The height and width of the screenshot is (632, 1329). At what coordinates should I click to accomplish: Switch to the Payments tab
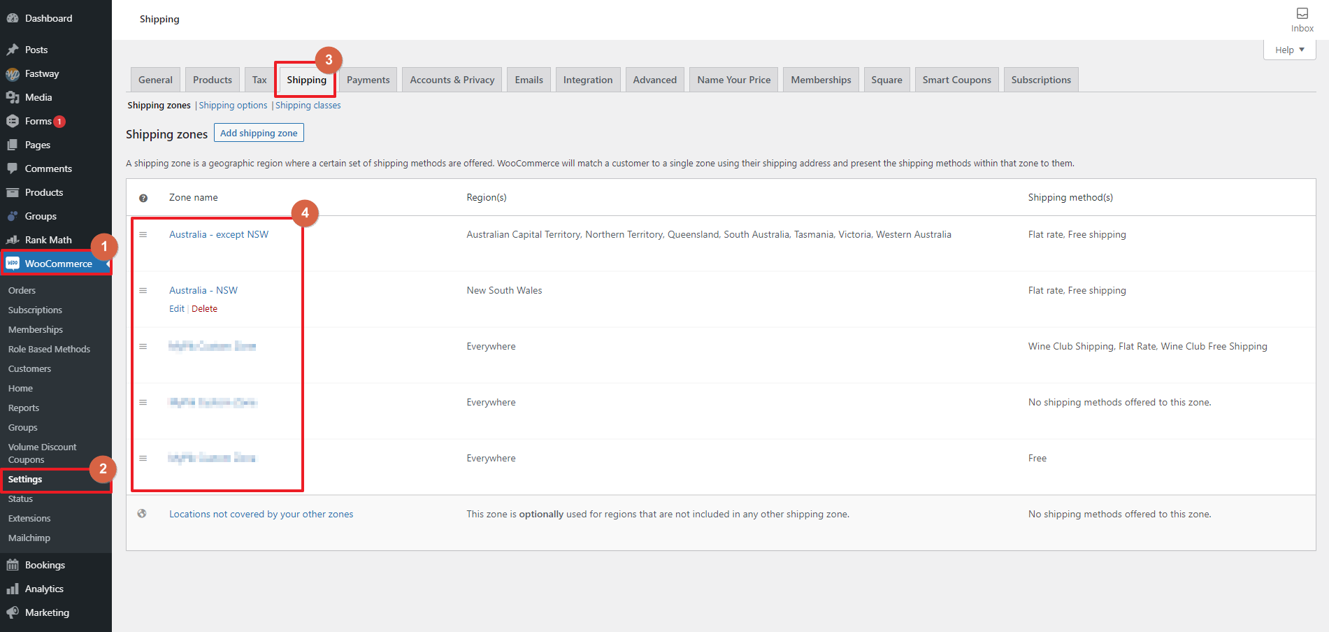click(x=368, y=80)
